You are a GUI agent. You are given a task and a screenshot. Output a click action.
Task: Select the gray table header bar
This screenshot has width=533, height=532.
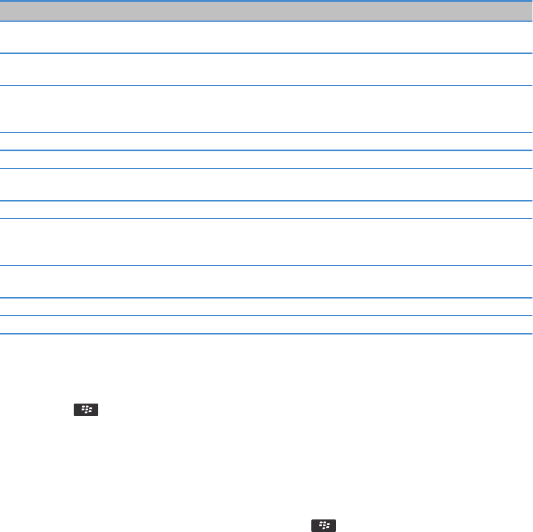(x=266, y=11)
